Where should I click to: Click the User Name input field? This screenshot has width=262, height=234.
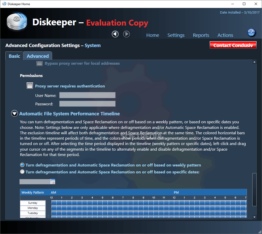(87, 95)
